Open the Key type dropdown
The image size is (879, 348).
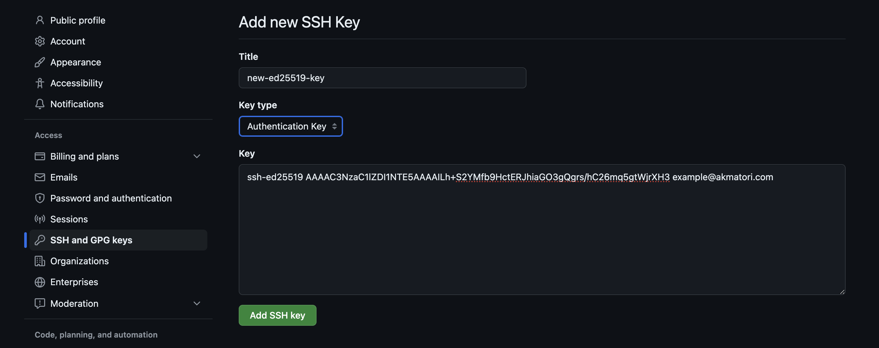290,126
